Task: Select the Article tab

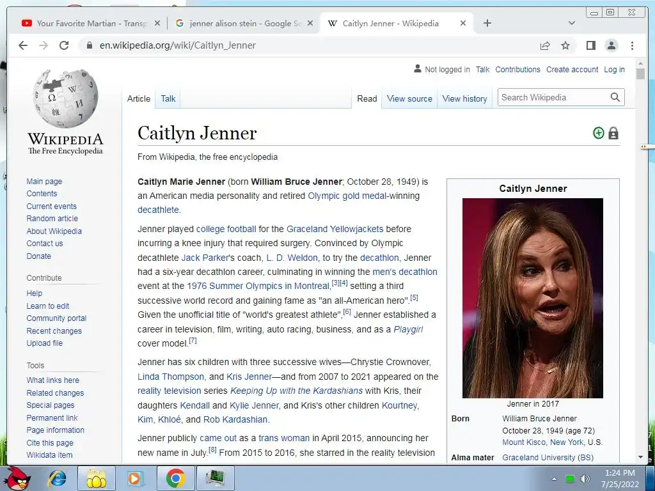Action: [139, 99]
